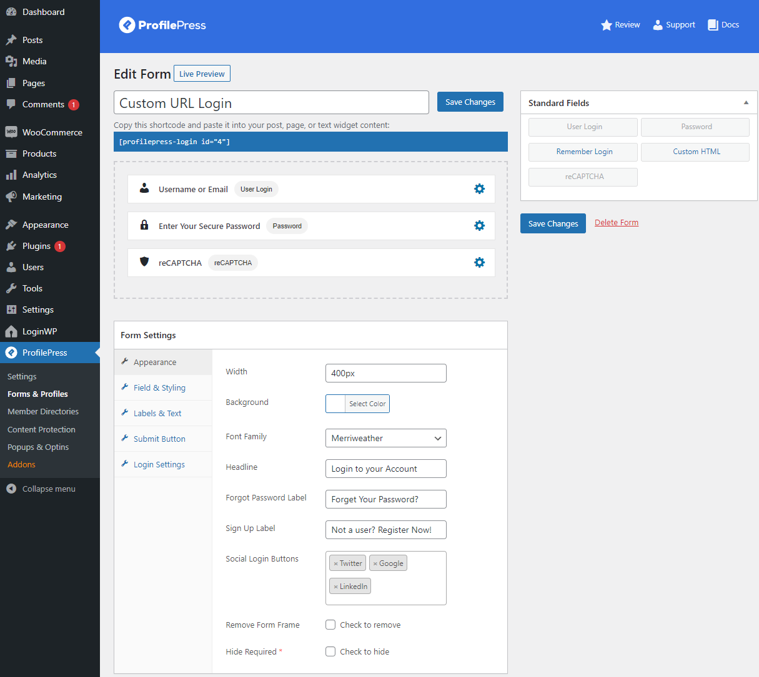The width and height of the screenshot is (759, 677).
Task: Open settings gear for Enter Your Secure Password field
Action: 479,226
